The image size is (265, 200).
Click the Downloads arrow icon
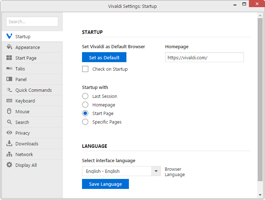tap(9, 143)
